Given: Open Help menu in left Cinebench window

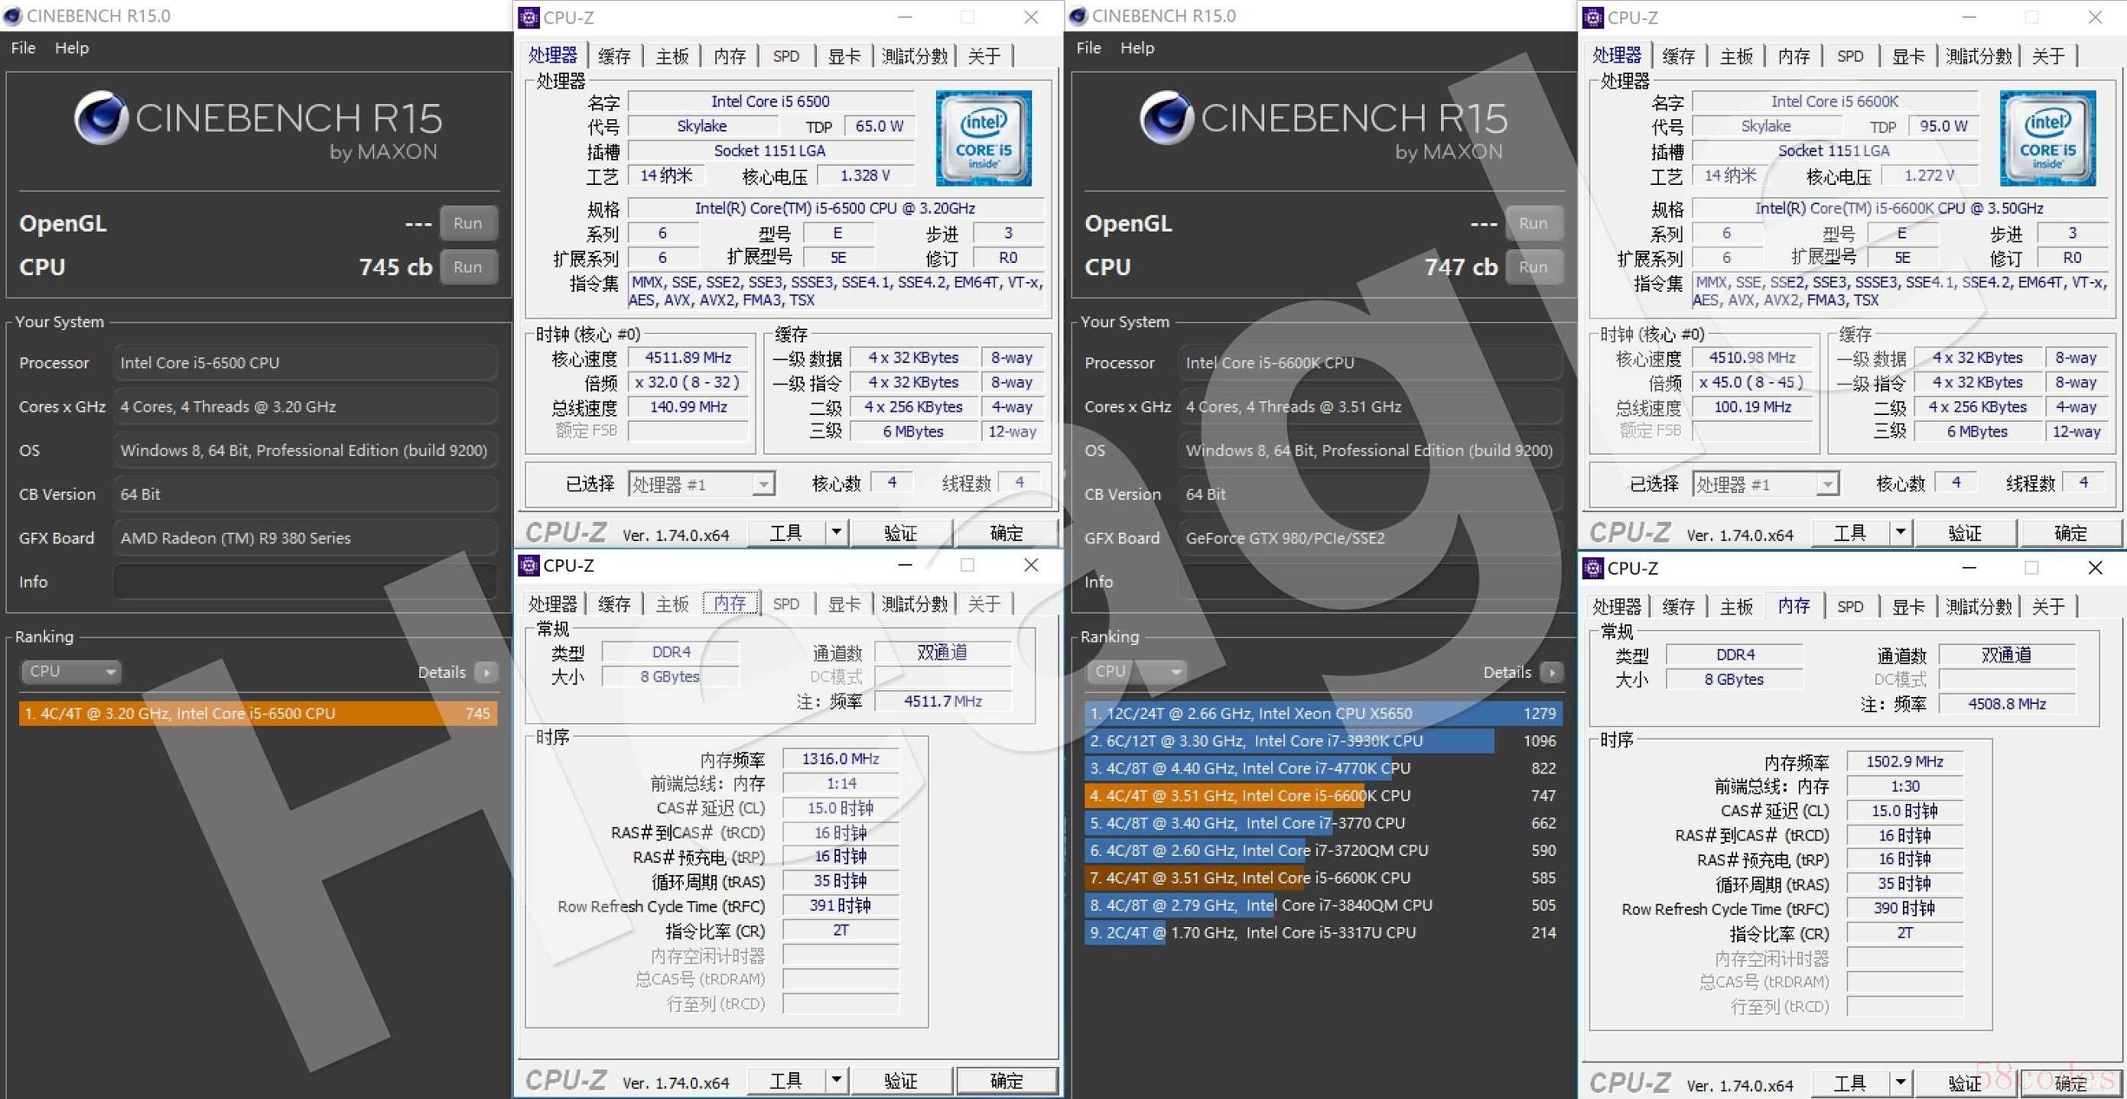Looking at the screenshot, I should (x=72, y=48).
